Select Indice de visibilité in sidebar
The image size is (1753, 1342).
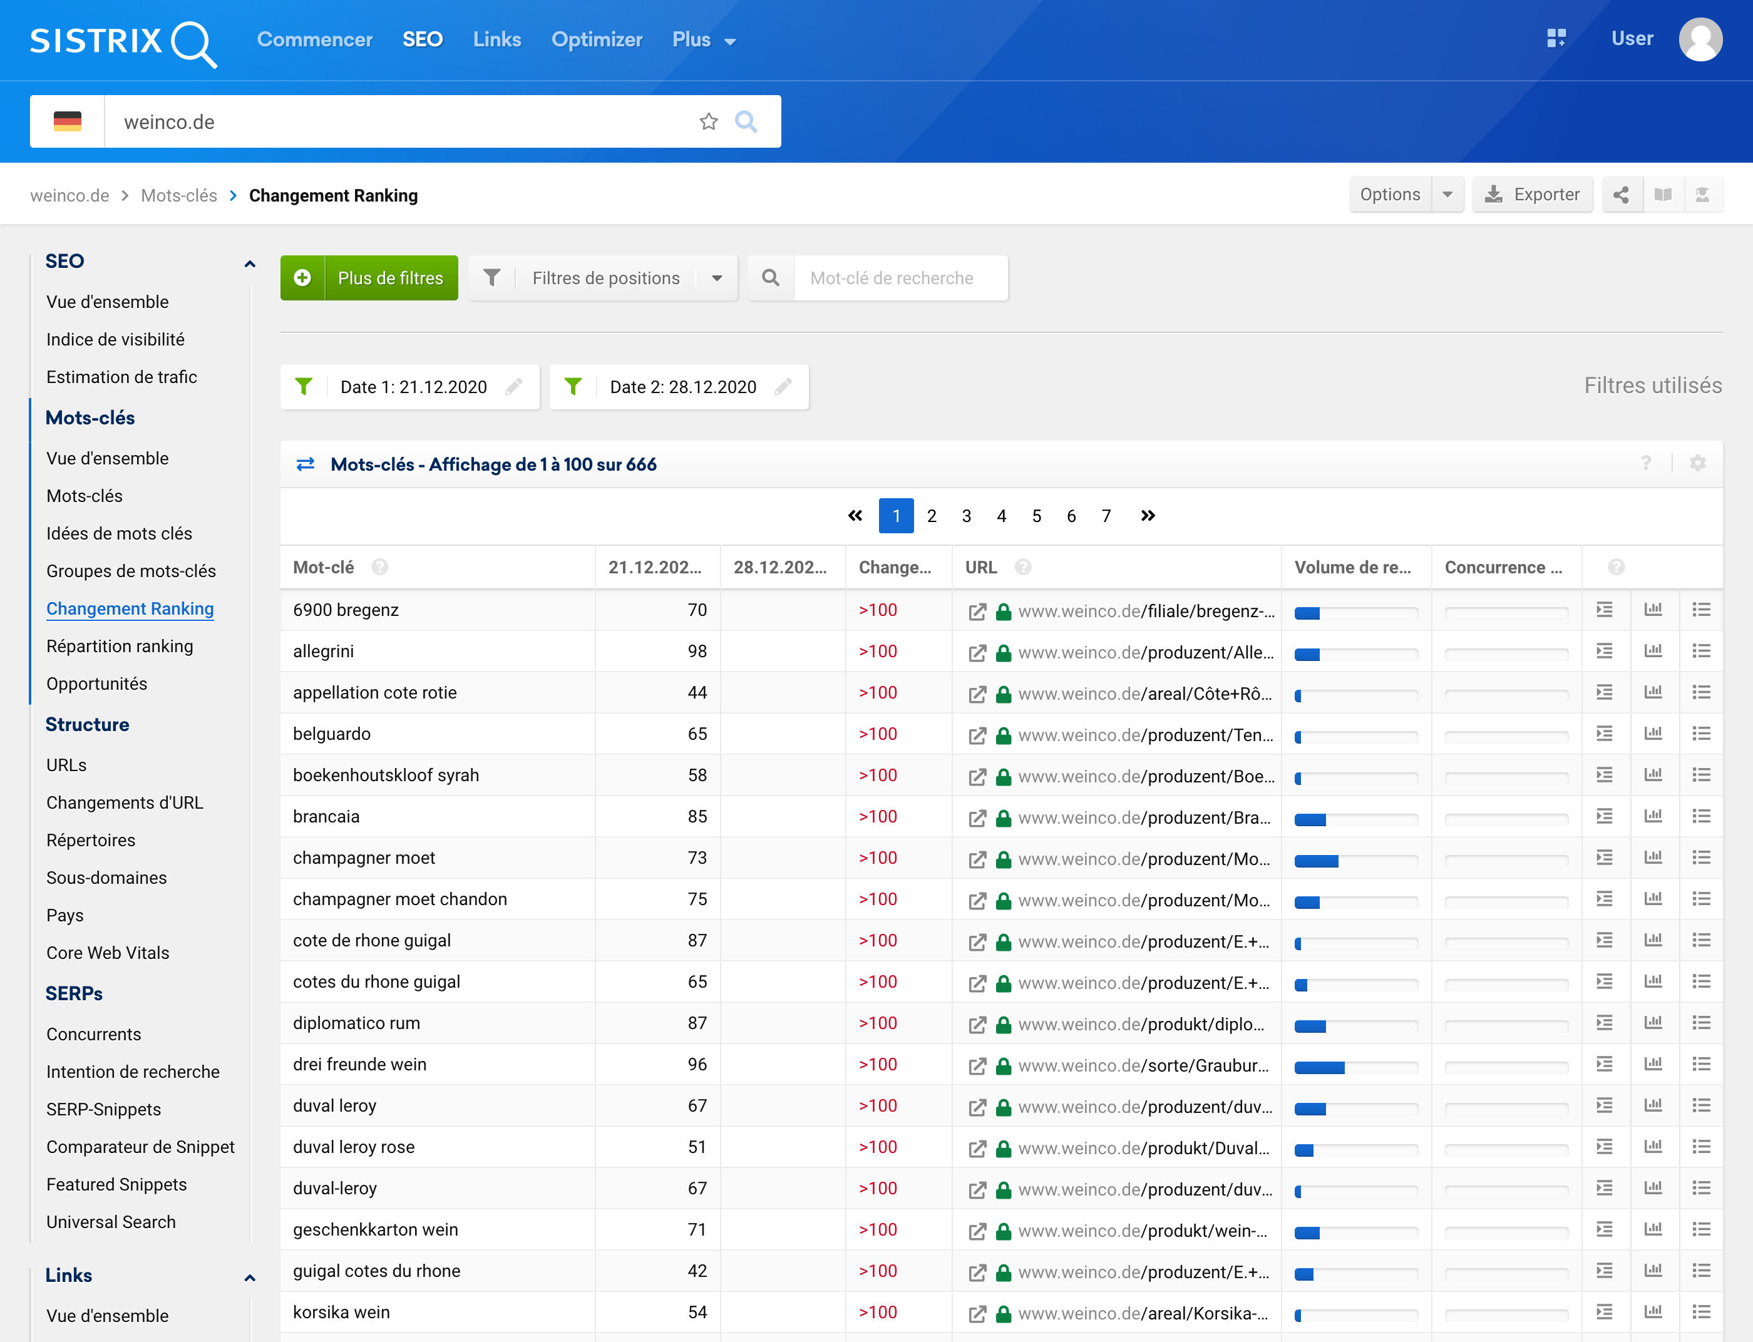tap(115, 339)
